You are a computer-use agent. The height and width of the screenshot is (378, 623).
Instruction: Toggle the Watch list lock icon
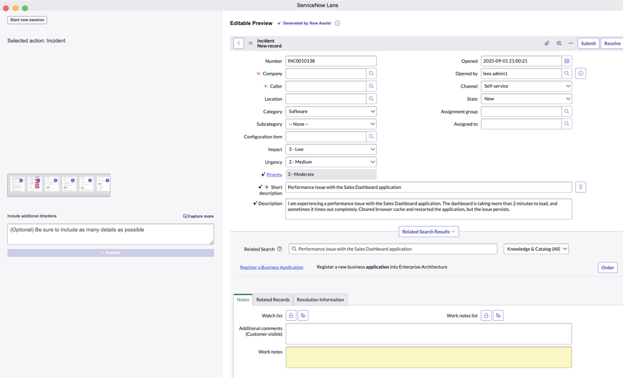pyautogui.click(x=291, y=315)
